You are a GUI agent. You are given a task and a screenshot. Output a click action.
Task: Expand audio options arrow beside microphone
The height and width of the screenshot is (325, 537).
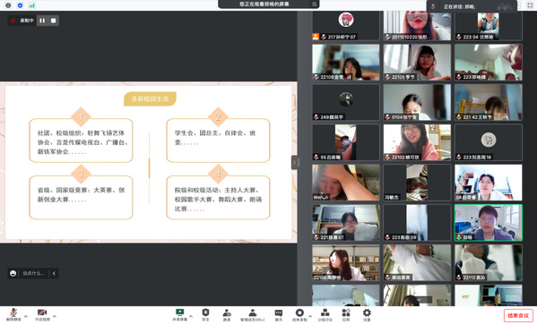pyautogui.click(x=26, y=316)
